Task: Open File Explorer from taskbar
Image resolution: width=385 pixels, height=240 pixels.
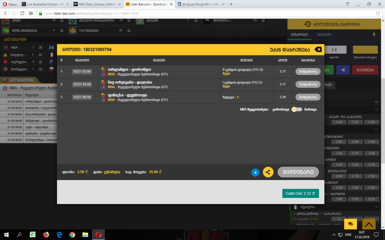Action: pyautogui.click(x=85, y=235)
